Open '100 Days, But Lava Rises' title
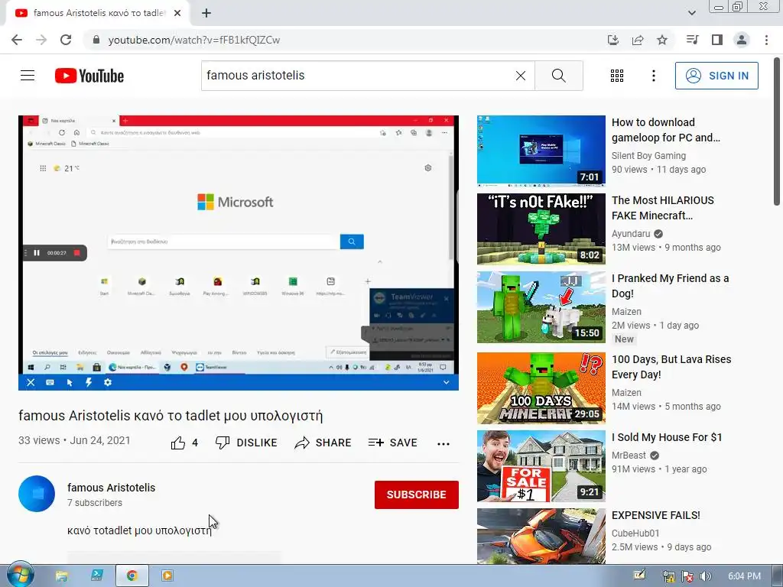Viewport: 783px width, 587px height. point(671,367)
